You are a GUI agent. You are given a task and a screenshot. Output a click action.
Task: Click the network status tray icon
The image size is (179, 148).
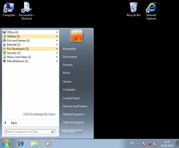pyautogui.click(x=149, y=144)
